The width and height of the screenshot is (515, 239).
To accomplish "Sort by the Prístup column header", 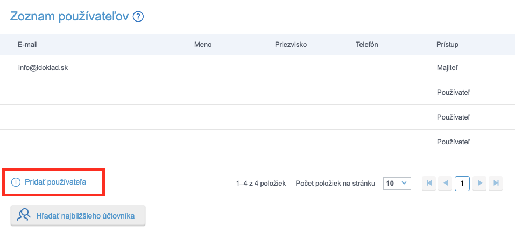I will (447, 44).
